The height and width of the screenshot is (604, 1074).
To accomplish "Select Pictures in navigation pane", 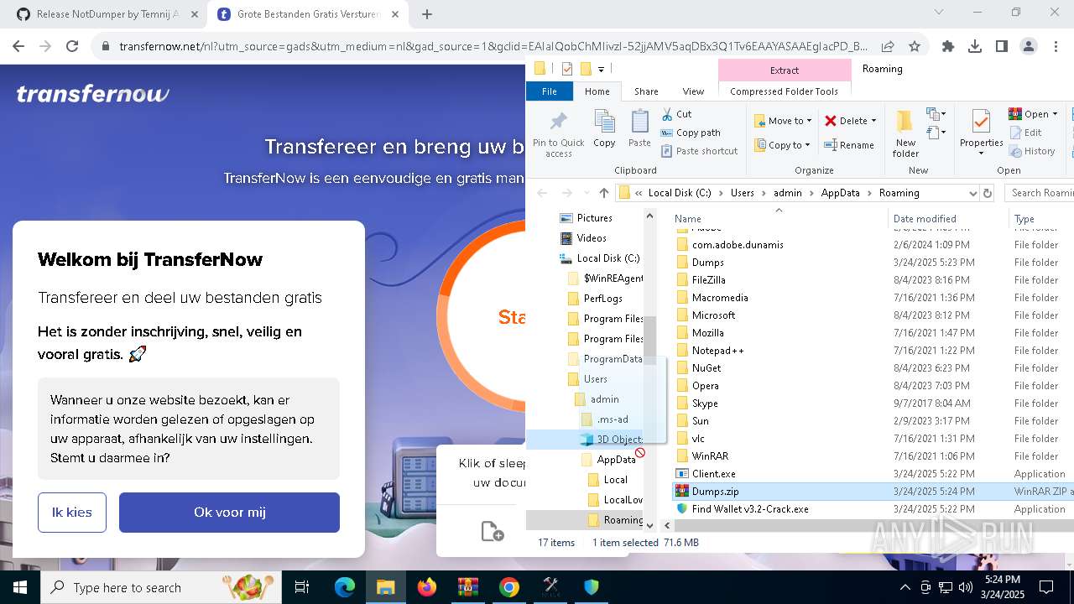I will pos(594,218).
